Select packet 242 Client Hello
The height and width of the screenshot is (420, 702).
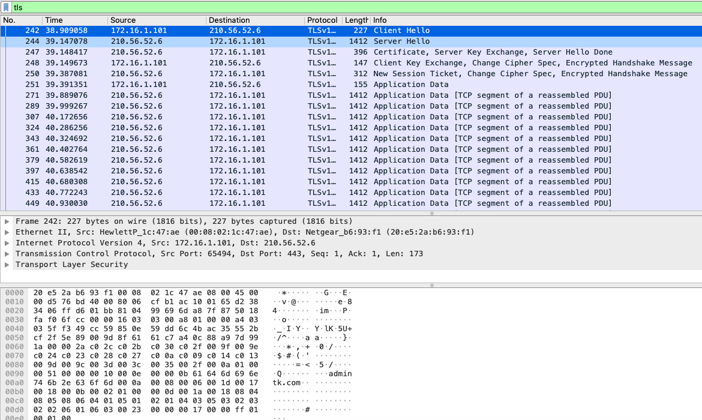pos(351,31)
